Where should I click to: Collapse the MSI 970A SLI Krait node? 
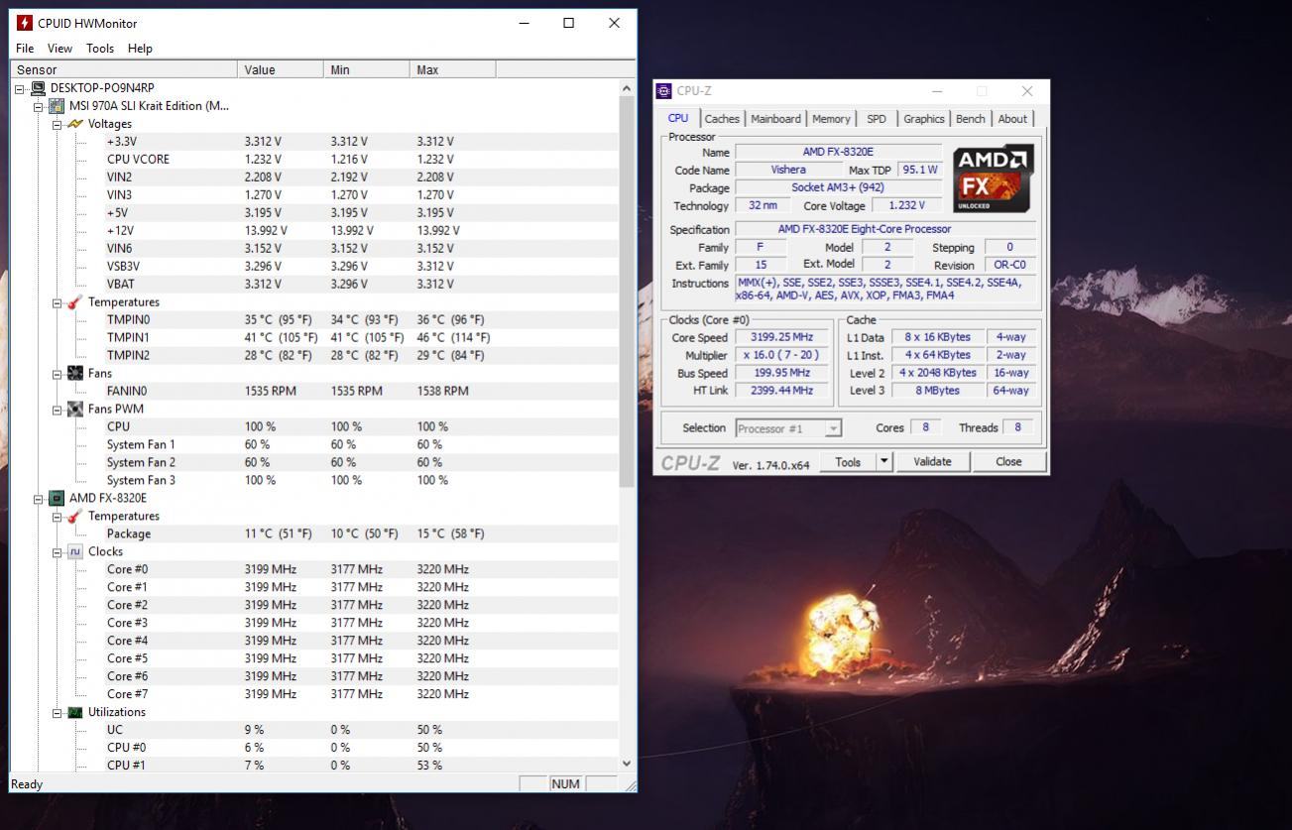pyautogui.click(x=39, y=106)
